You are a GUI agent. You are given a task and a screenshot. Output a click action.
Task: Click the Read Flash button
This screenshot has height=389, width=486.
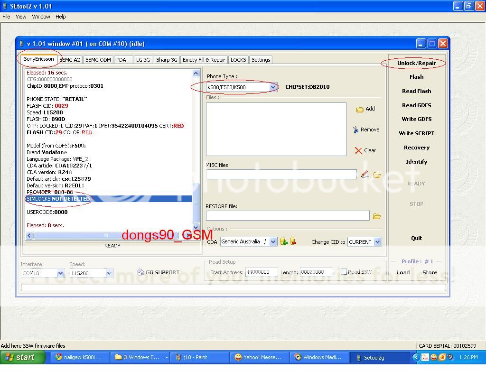tap(416, 91)
